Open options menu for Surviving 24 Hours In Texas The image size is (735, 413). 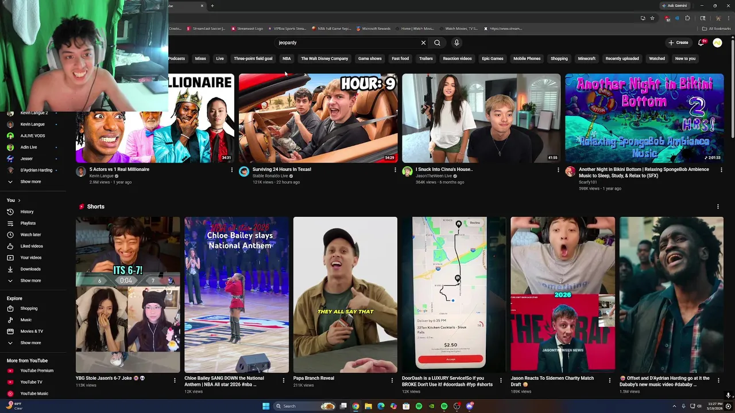[x=395, y=170]
